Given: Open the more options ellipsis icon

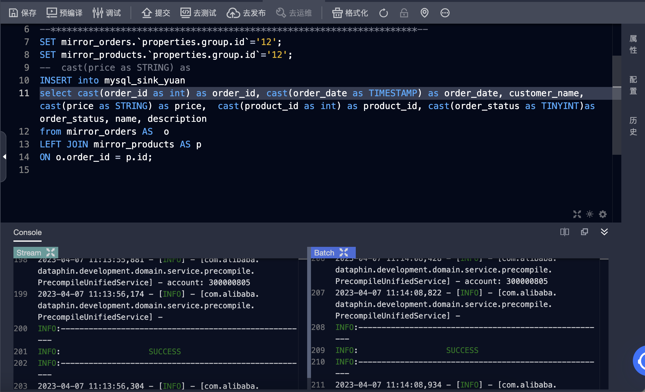Looking at the screenshot, I should 445,13.
